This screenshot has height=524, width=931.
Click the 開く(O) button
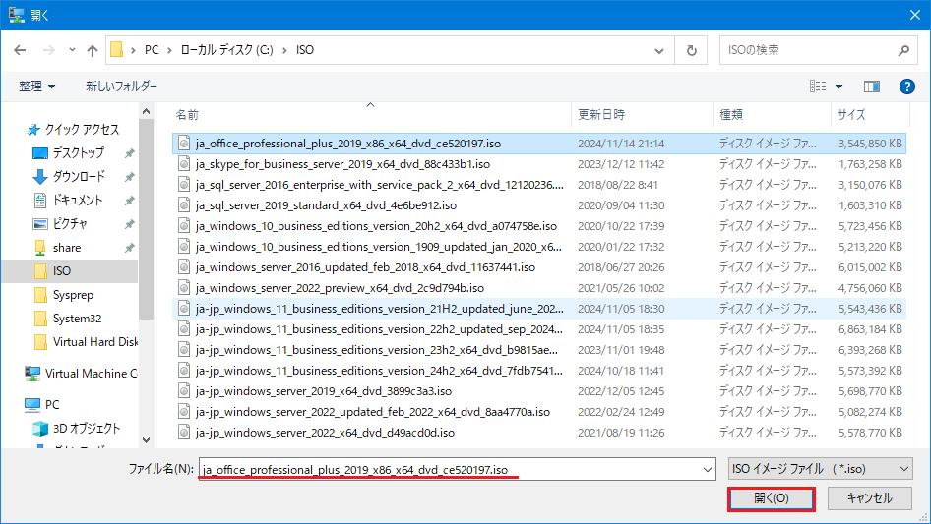pyautogui.click(x=772, y=498)
